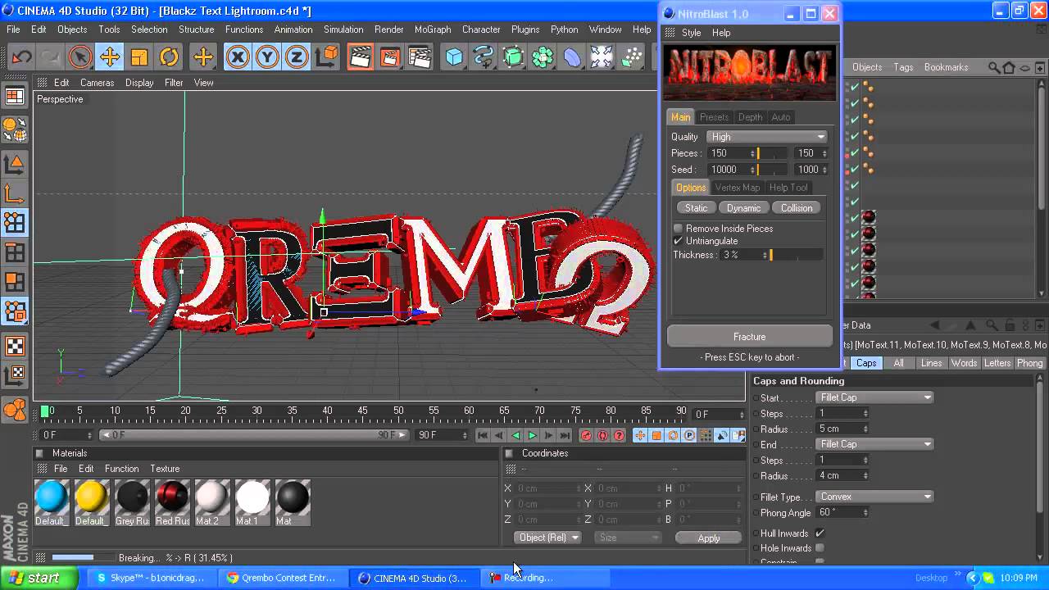Open NitroBlast Style menu

(691, 33)
